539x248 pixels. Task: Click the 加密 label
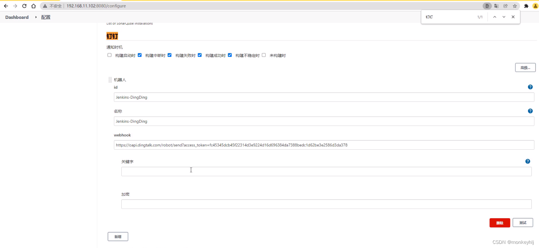tap(125, 194)
